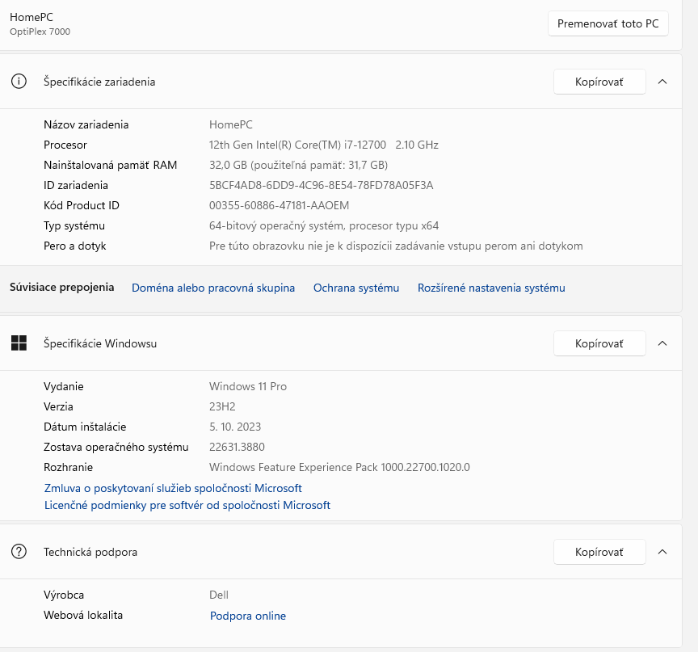698x652 pixels.
Task: Open Doména alebo pracovná skupina link
Action: click(213, 288)
